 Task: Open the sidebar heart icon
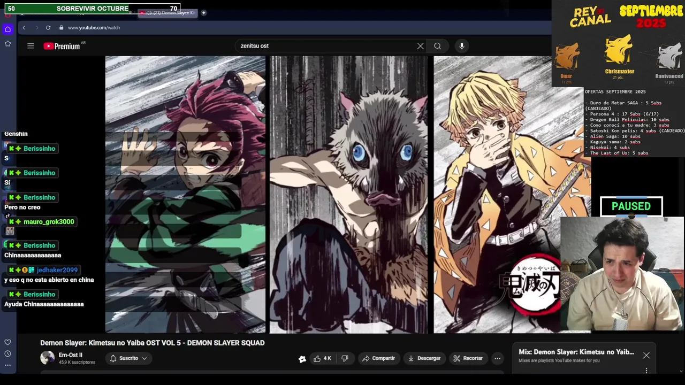pyautogui.click(x=7, y=342)
